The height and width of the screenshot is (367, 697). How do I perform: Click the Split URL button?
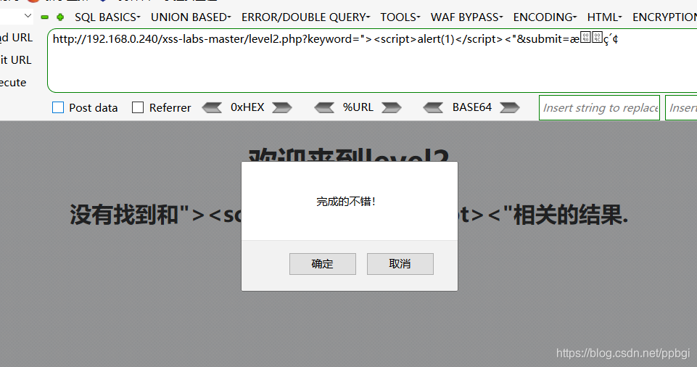pos(15,60)
